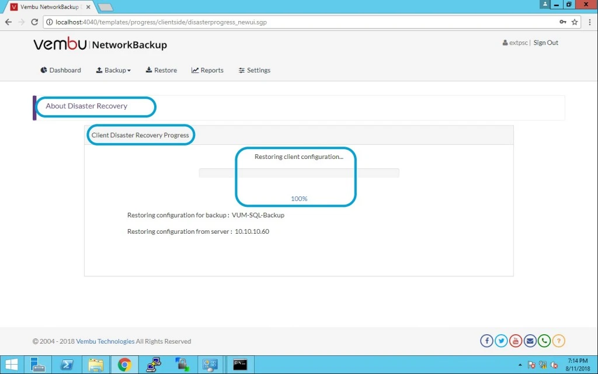
Task: Click the email envelope icon in footer
Action: 530,341
